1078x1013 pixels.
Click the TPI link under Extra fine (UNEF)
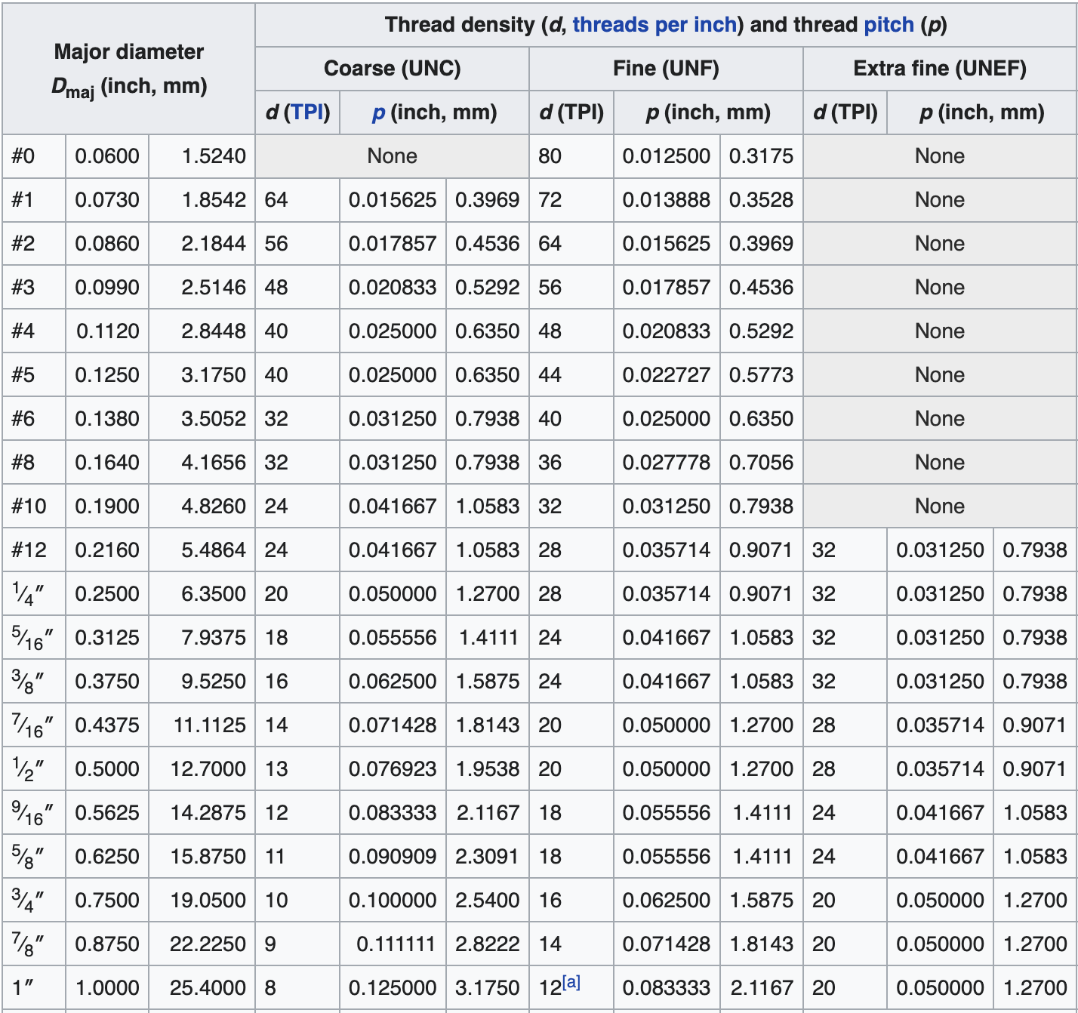tap(855, 112)
